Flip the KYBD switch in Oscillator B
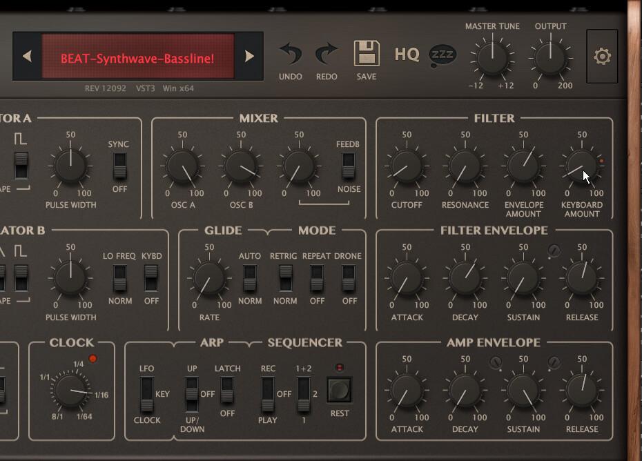Image resolution: width=642 pixels, height=461 pixels. tap(150, 281)
